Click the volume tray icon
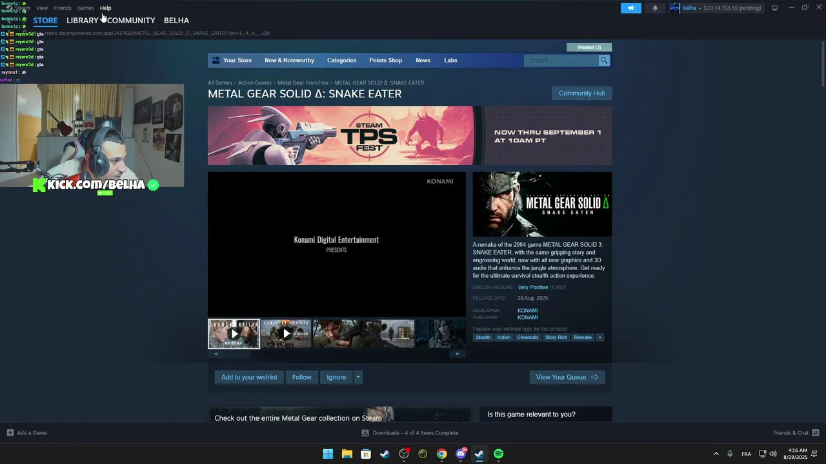Viewport: 826px width, 464px height. pos(773,454)
